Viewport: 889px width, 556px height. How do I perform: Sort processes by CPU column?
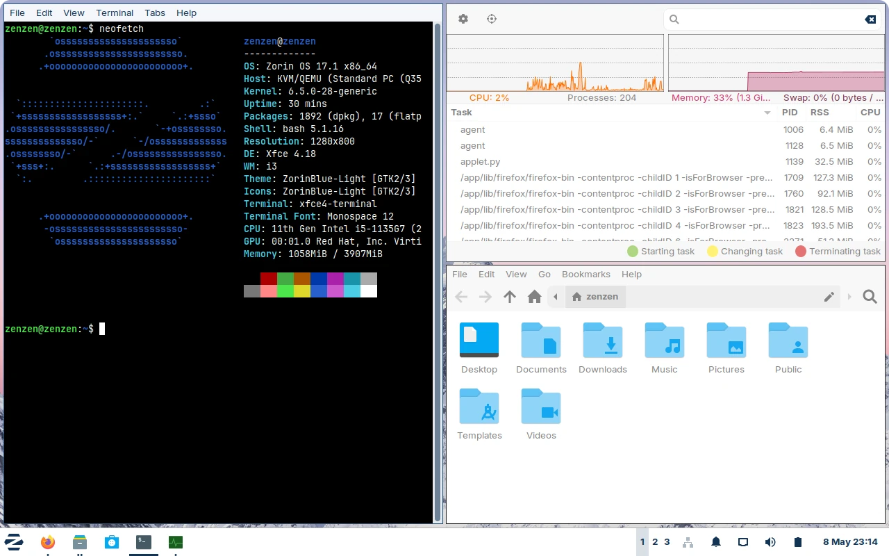870,113
